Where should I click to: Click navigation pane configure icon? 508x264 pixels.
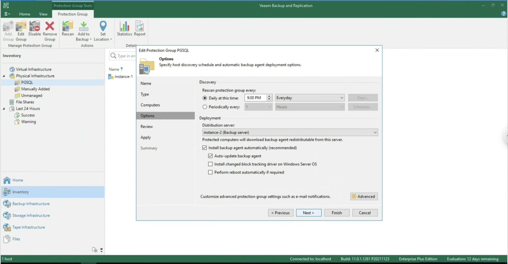click(x=94, y=250)
